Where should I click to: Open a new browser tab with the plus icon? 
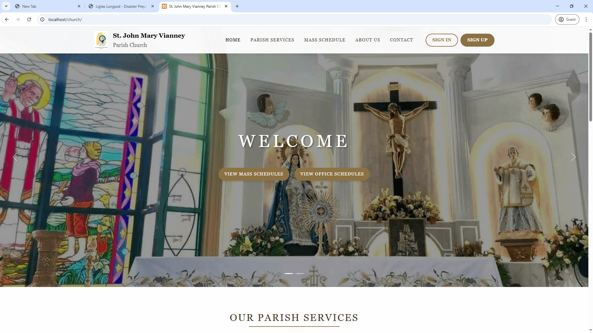[237, 6]
